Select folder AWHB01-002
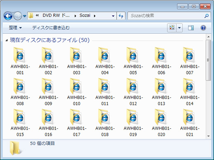This screenshot has width=214, height=160. (x=48, y=61)
